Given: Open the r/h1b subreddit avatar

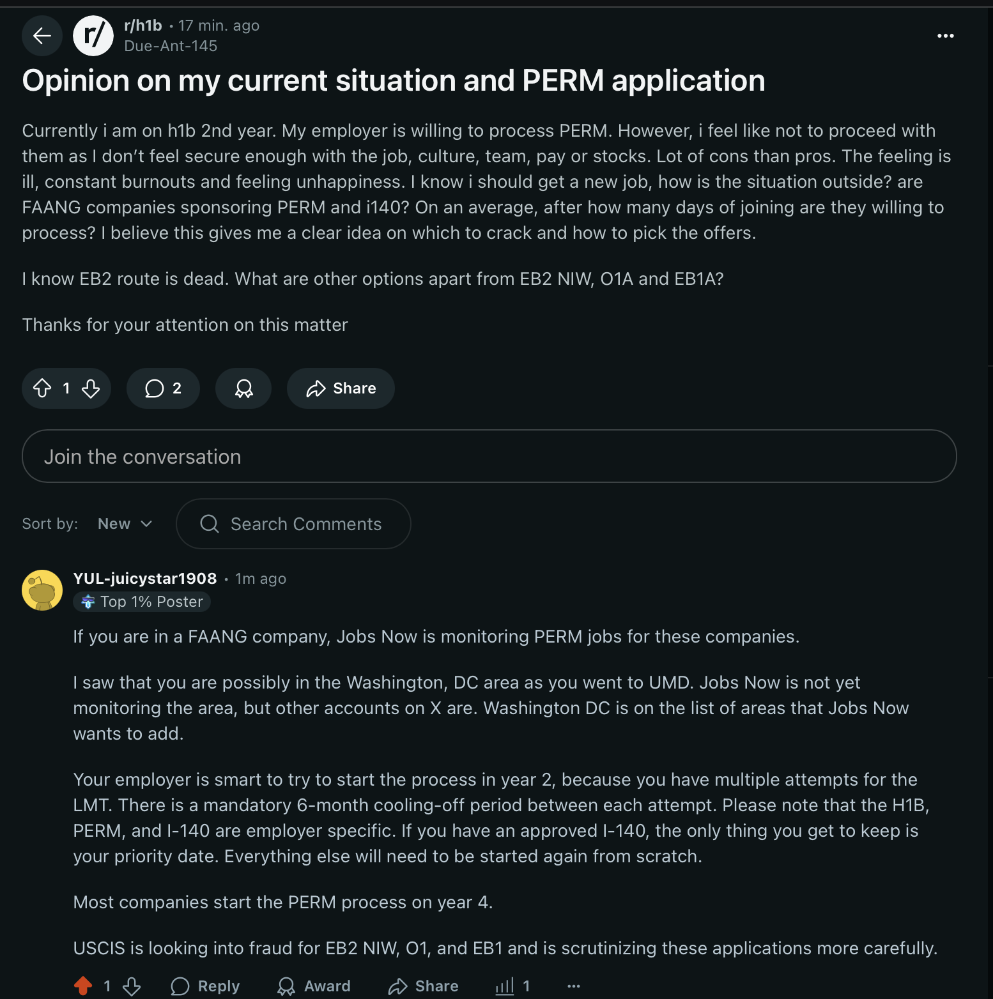Looking at the screenshot, I should [x=93, y=36].
